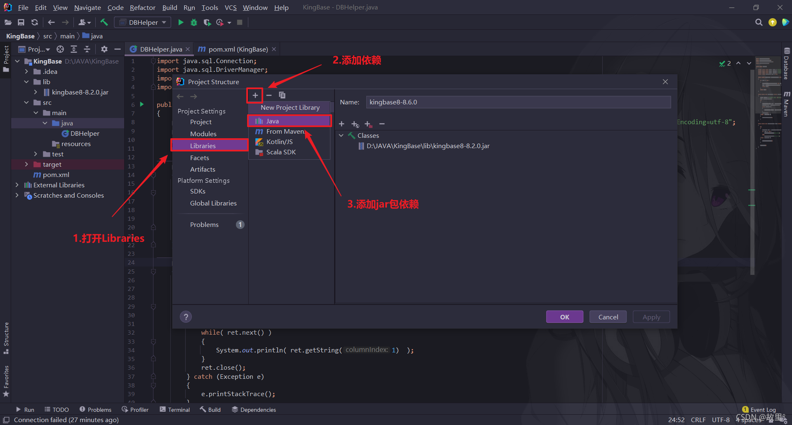Screen dimensions: 792x425
Task: Hide the Project tool window with minus icon
Action: click(118, 49)
